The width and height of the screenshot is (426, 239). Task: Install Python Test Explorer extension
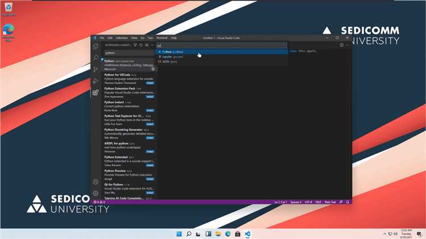[x=150, y=124]
